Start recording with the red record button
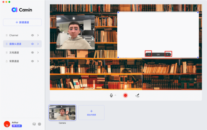Screen dimensions: 207x130 [125, 95]
